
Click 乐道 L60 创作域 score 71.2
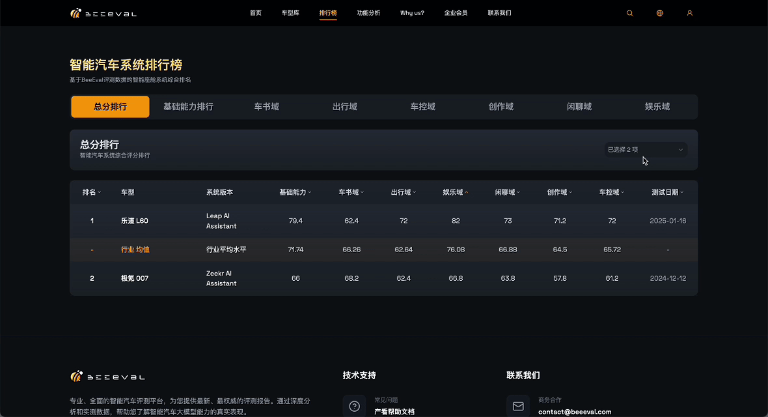(x=560, y=221)
